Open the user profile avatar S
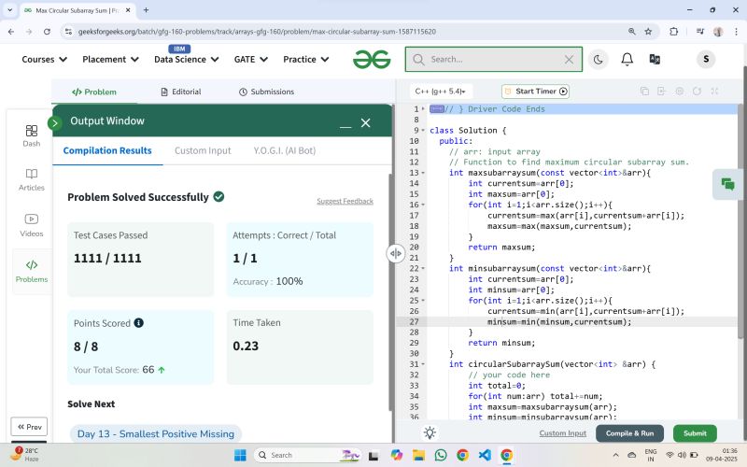Image resolution: width=747 pixels, height=467 pixels. tap(706, 59)
